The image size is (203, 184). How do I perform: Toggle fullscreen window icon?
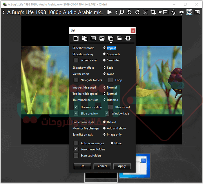click(197, 12)
